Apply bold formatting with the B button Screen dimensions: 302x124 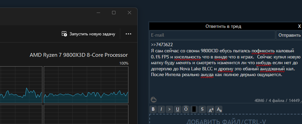pos(153,109)
